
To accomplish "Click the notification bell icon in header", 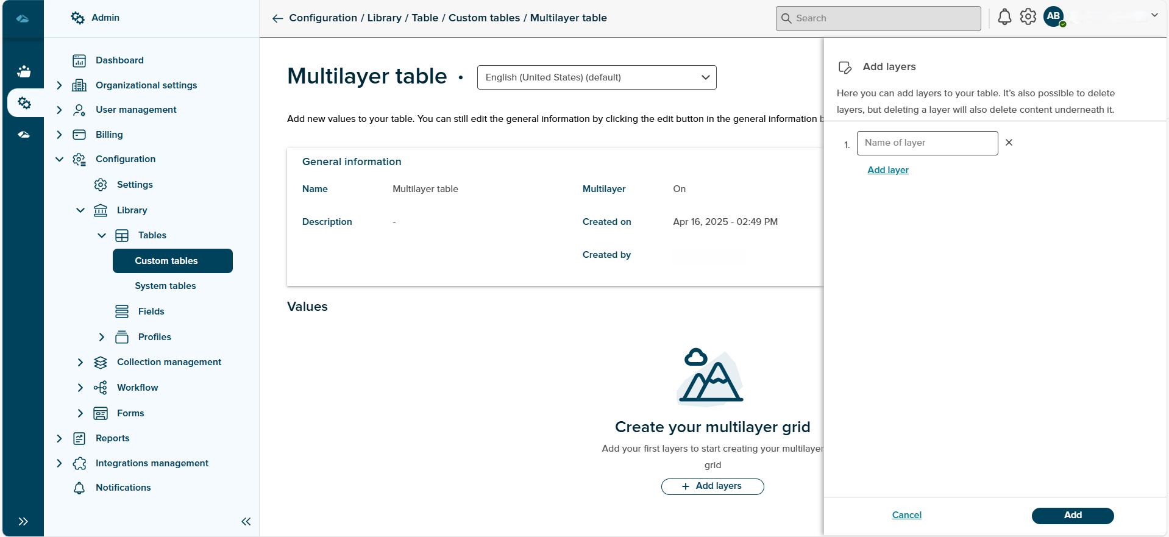I will click(1004, 17).
